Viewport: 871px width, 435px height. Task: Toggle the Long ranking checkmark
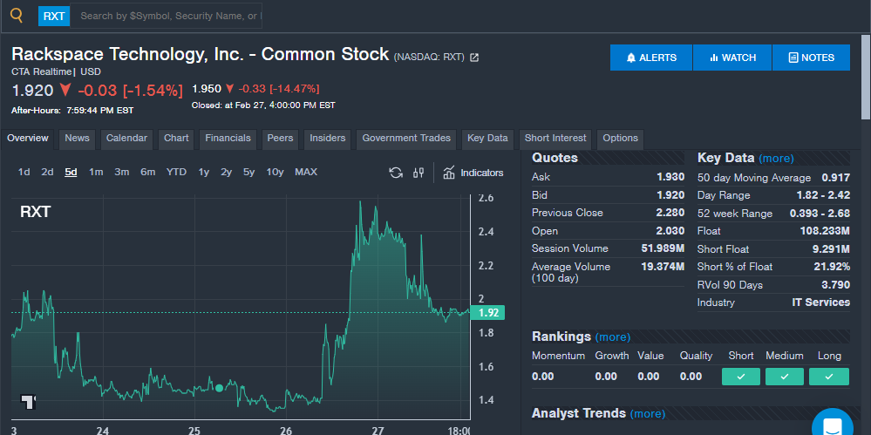coord(829,377)
